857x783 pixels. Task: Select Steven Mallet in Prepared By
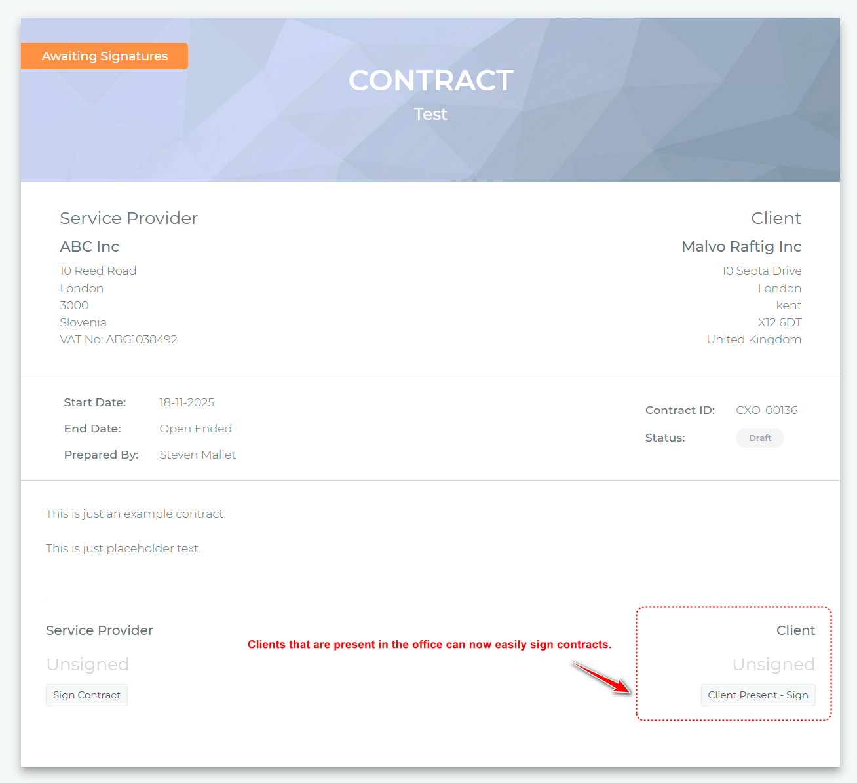(x=197, y=454)
